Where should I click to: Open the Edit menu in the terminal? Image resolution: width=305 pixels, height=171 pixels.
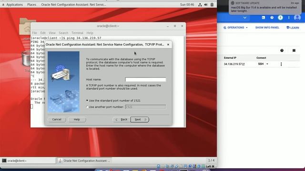(43, 33)
